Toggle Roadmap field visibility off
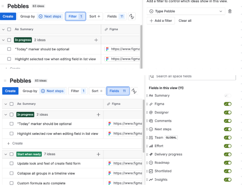Screen dimensions: 242x190 tap(228, 163)
